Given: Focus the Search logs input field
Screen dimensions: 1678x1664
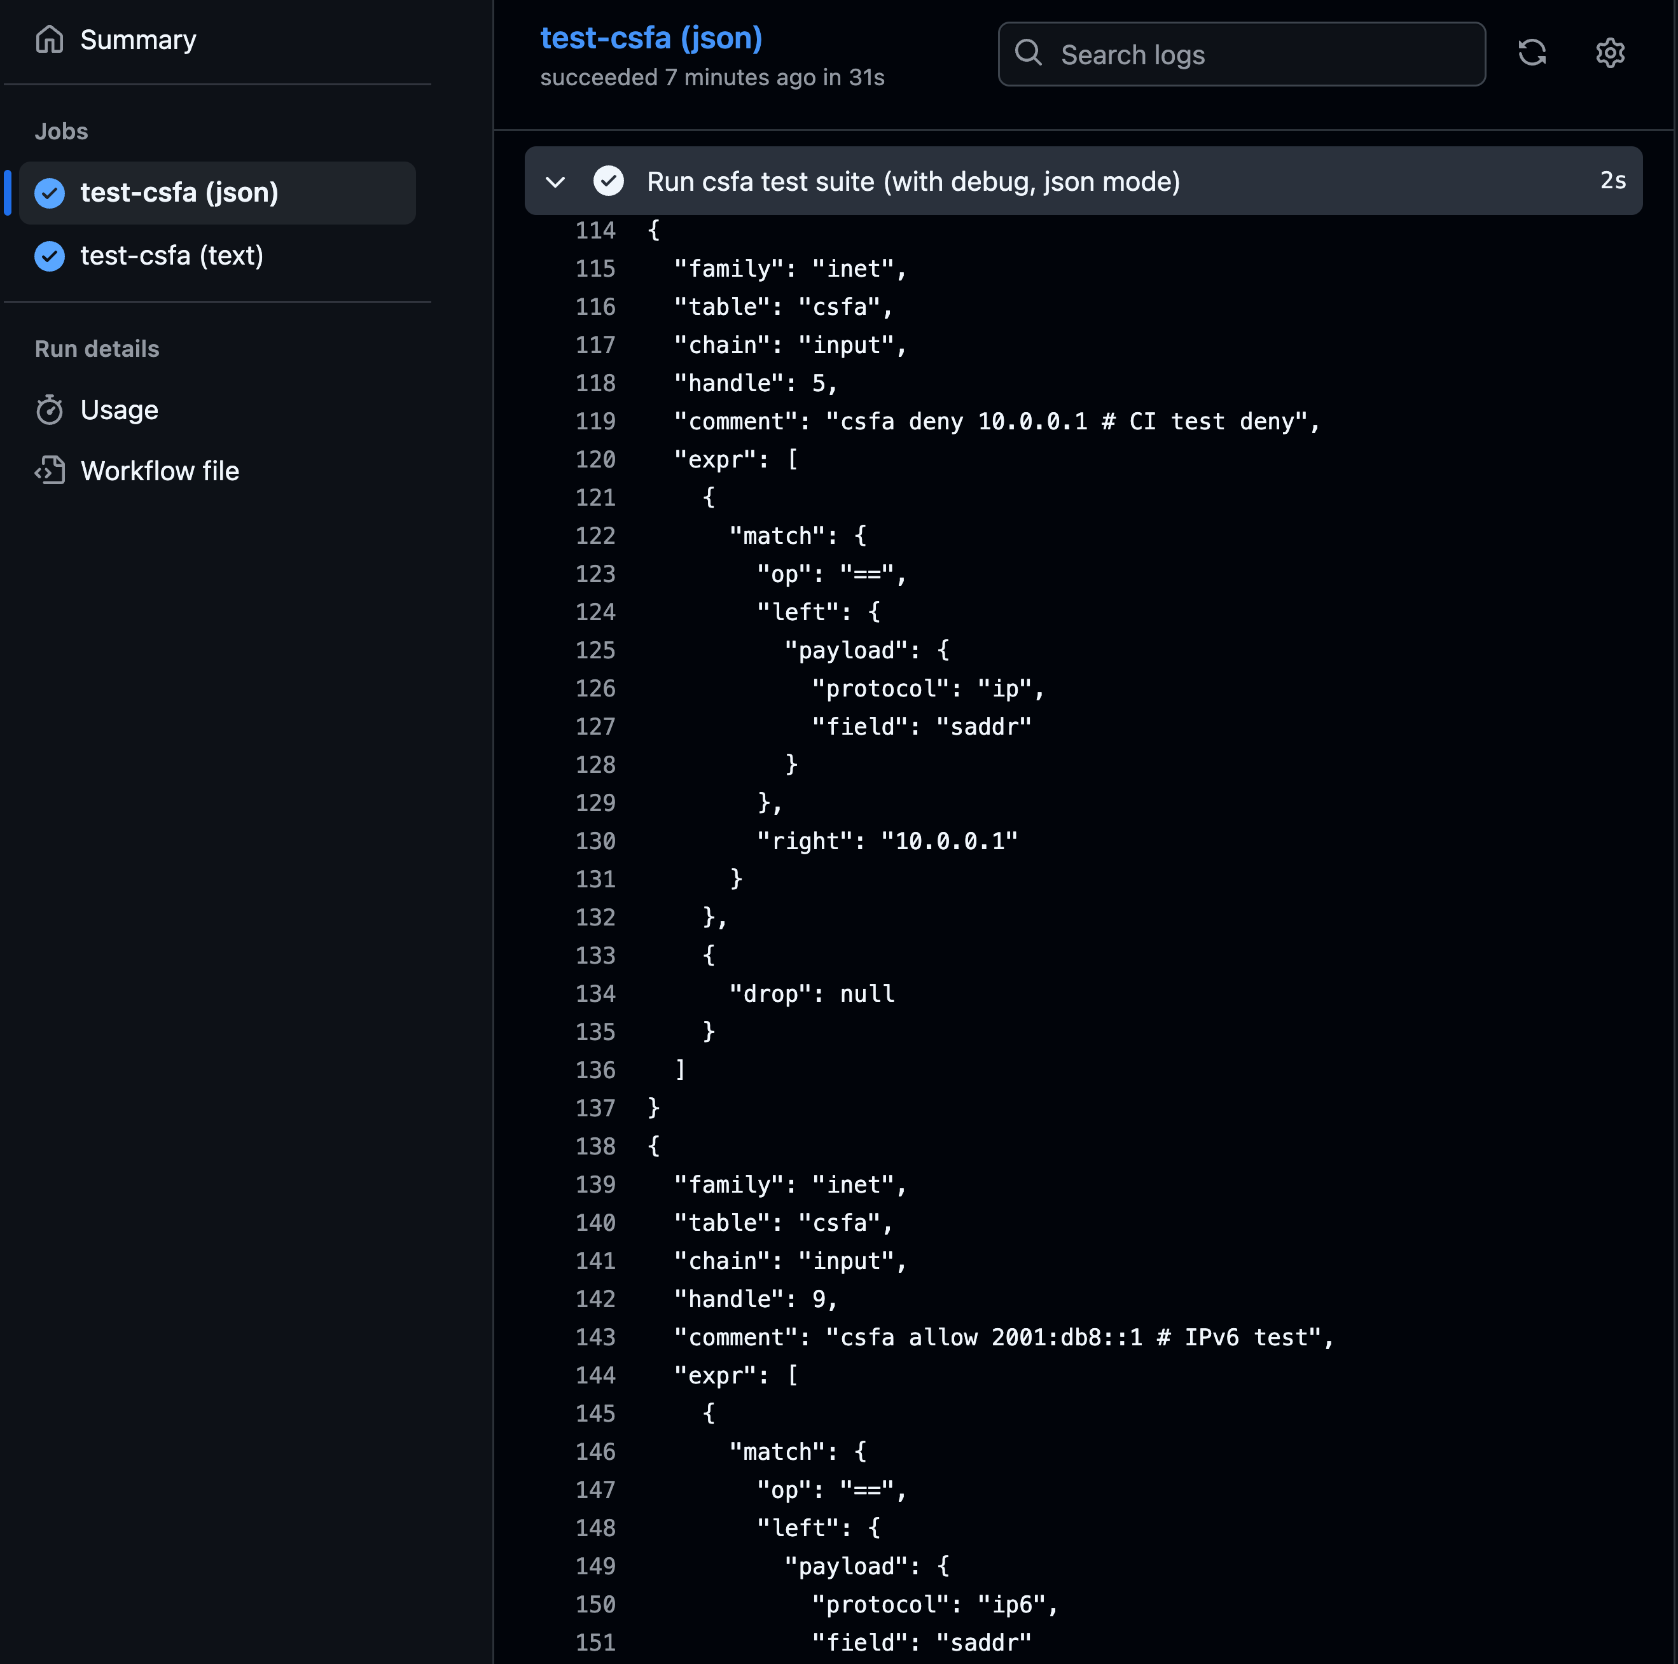Looking at the screenshot, I should pyautogui.click(x=1242, y=55).
